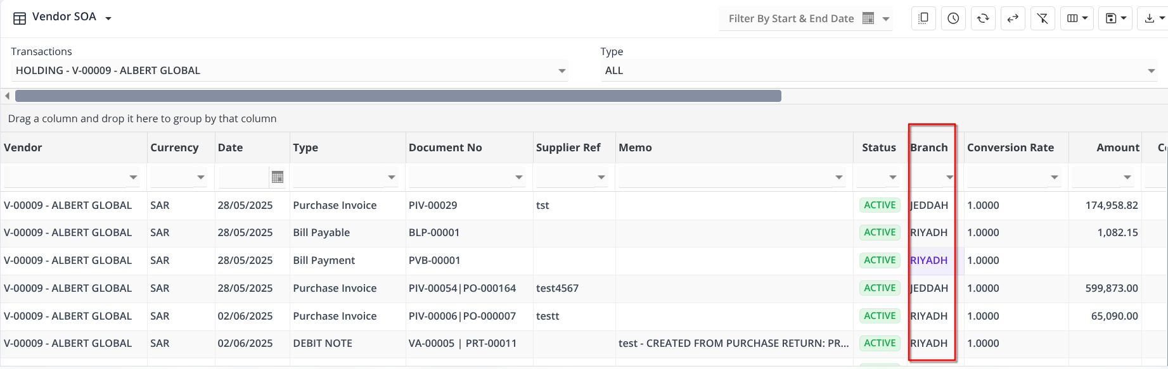
Task: Click the clock history icon in toolbar
Action: point(953,19)
